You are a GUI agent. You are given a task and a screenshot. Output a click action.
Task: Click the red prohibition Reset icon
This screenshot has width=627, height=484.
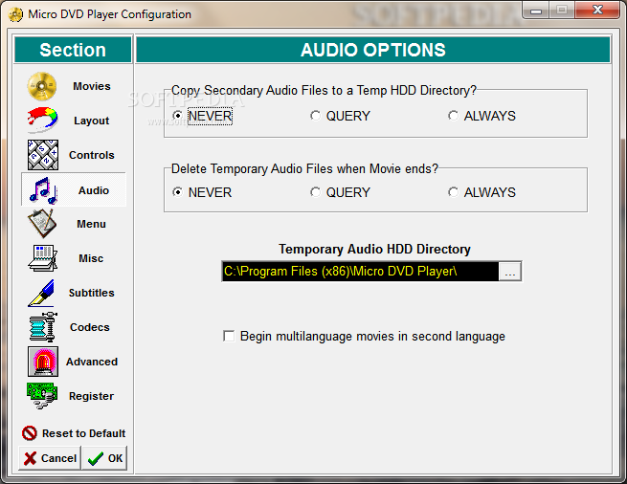(29, 433)
